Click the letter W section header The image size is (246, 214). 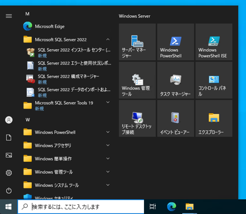28,120
